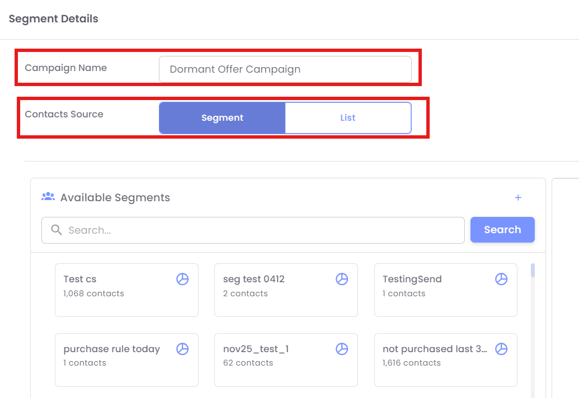Click chart icon on purchase rule today
This screenshot has width=579, height=398.
[182, 349]
